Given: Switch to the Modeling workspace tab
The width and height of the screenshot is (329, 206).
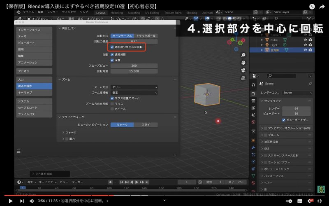Looking at the screenshot, I should (116, 13).
